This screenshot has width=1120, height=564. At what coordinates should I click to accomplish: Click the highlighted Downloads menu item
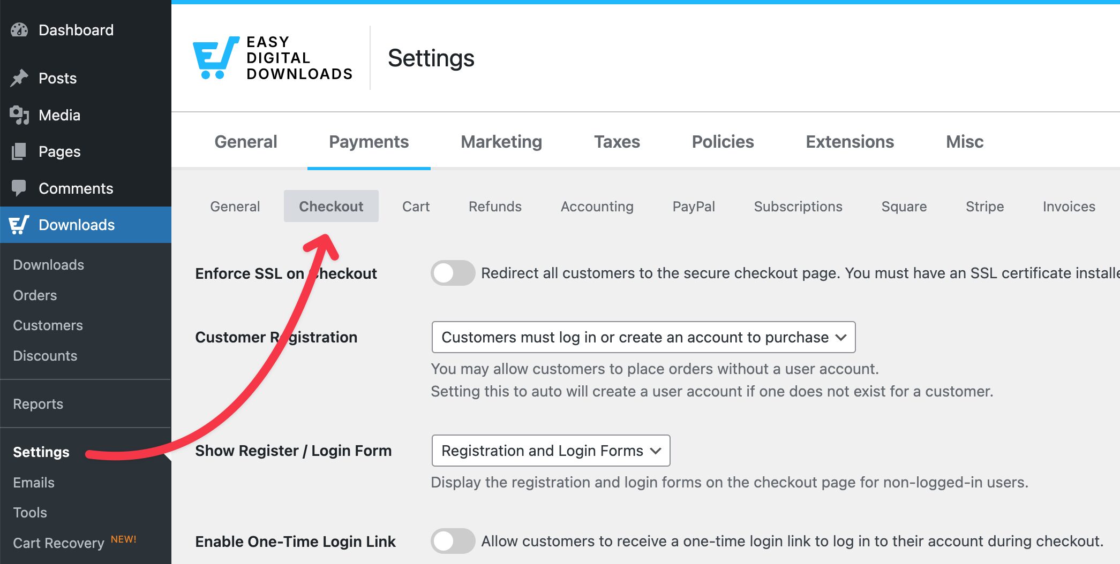[86, 225]
